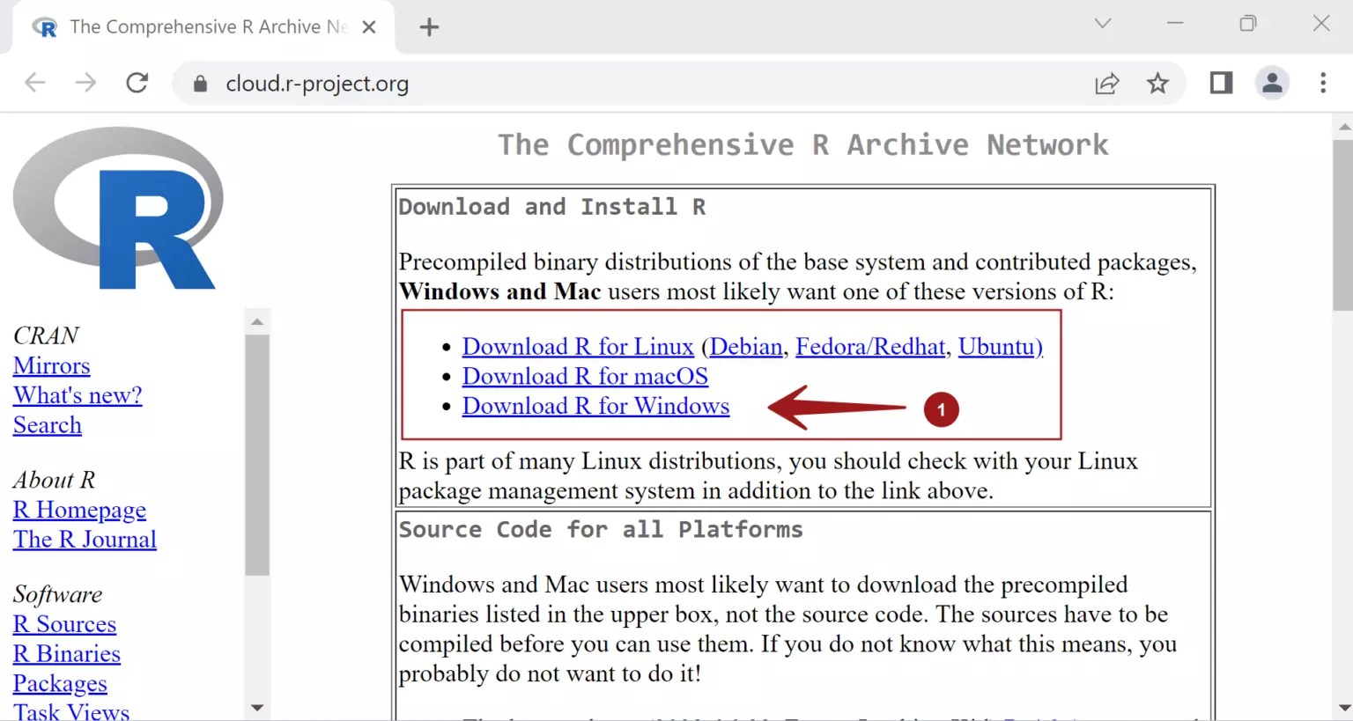
Task: Click the browser profile avatar icon
Action: (1272, 83)
